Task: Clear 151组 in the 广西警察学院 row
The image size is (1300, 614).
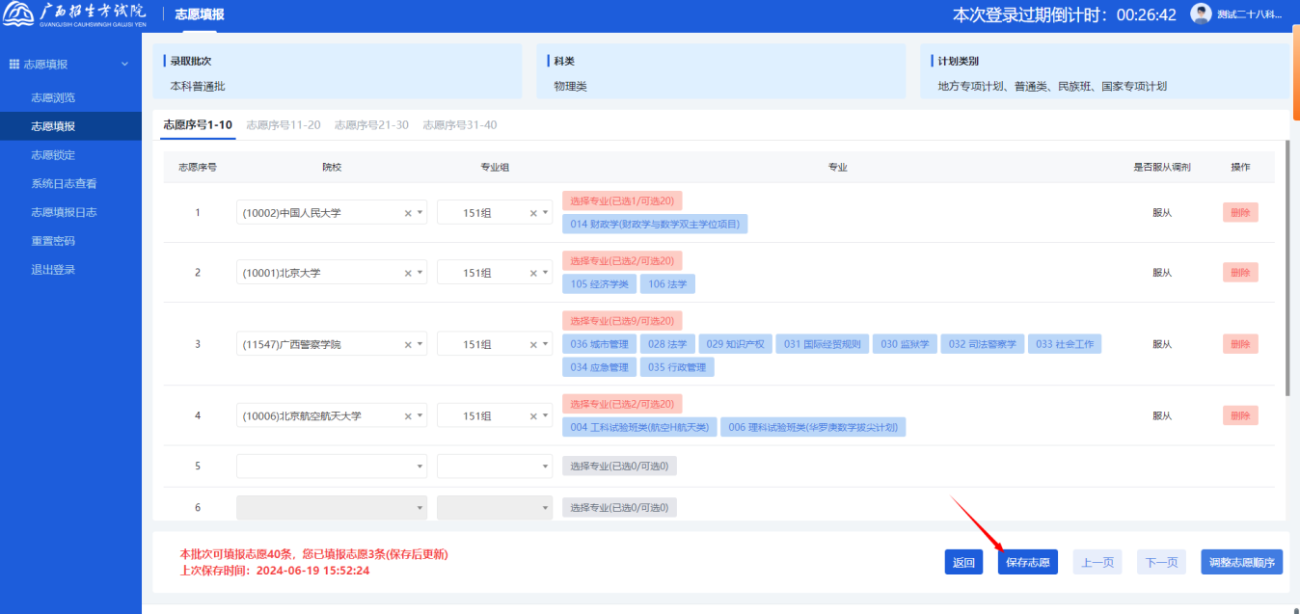Action: click(532, 344)
